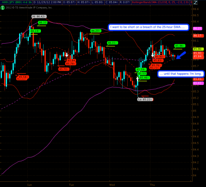Click the Lo: 85.228 low price bubble
This screenshot has height=187, width=206.
click(x=145, y=100)
